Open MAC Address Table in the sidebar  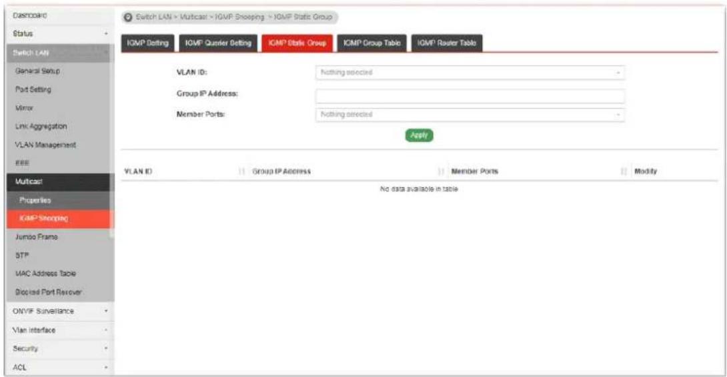tap(59, 274)
